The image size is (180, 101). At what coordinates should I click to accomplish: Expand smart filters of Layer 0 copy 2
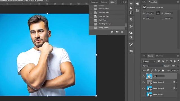(176, 88)
